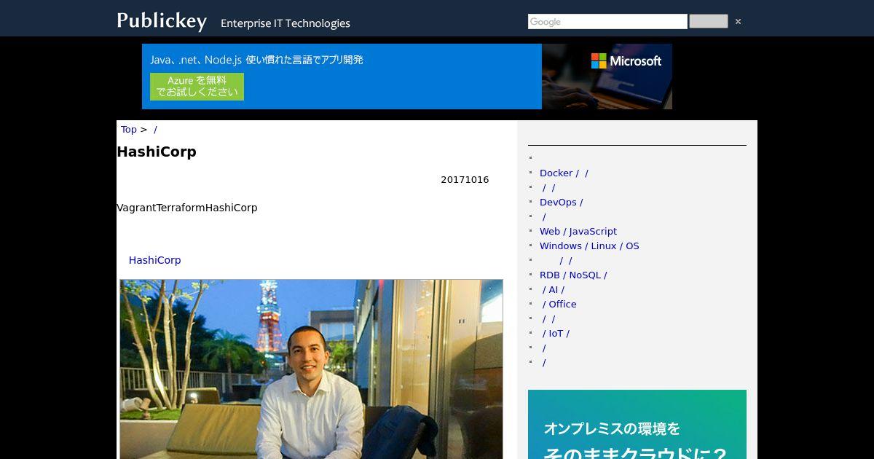Image resolution: width=874 pixels, height=459 pixels.
Task: Open DevOps category in sidebar
Action: tap(561, 203)
